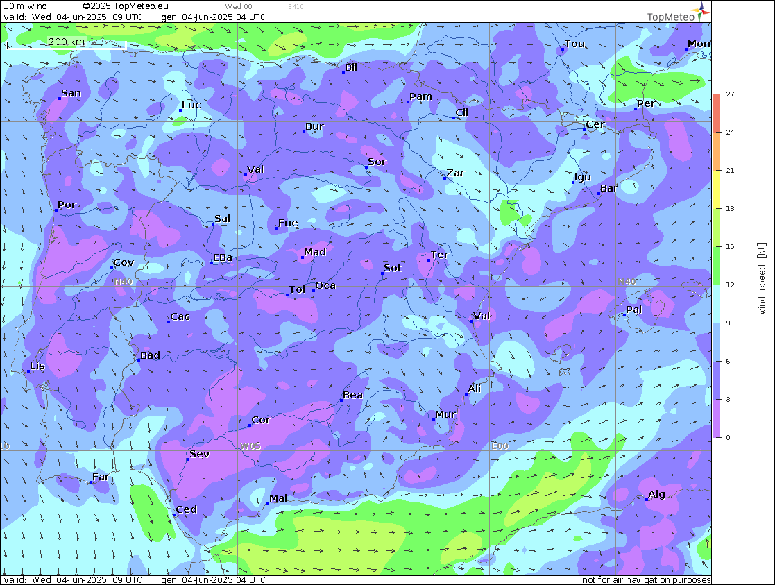Viewport: 775px width, 585px height.
Task: Click the Sev city label
Action: [x=200, y=454]
